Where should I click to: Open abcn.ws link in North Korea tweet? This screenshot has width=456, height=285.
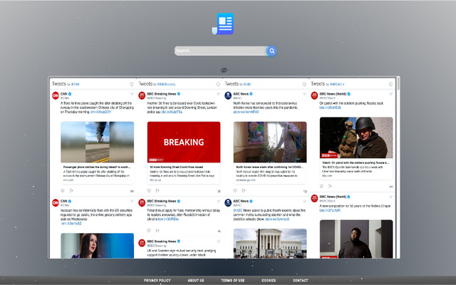pyautogui.click(x=246, y=112)
